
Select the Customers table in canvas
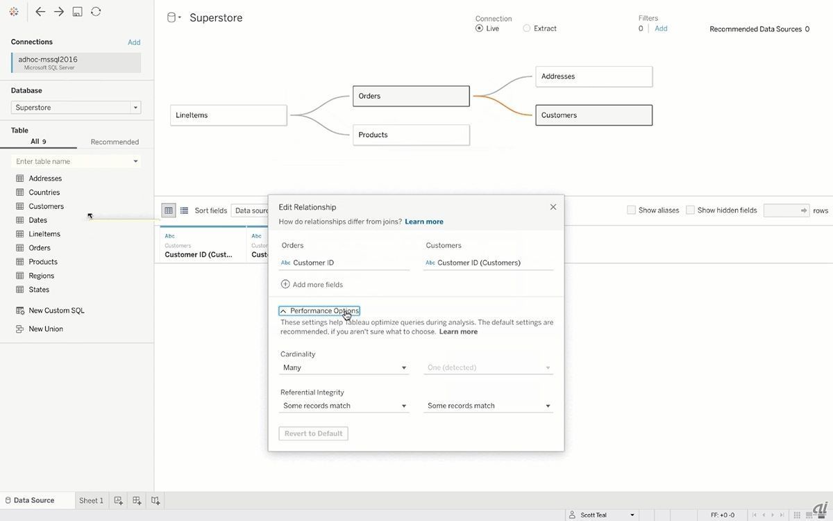[594, 115]
